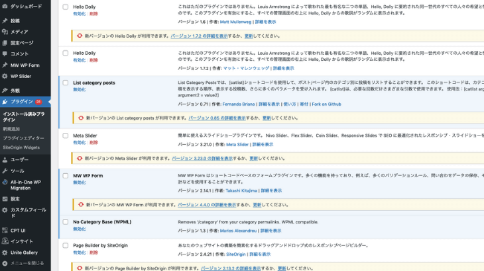Image resolution: width=484 pixels, height=271 pixels.
Task: Click the dashboard gauge icon in sidebar
Action: pyautogui.click(x=5, y=6)
